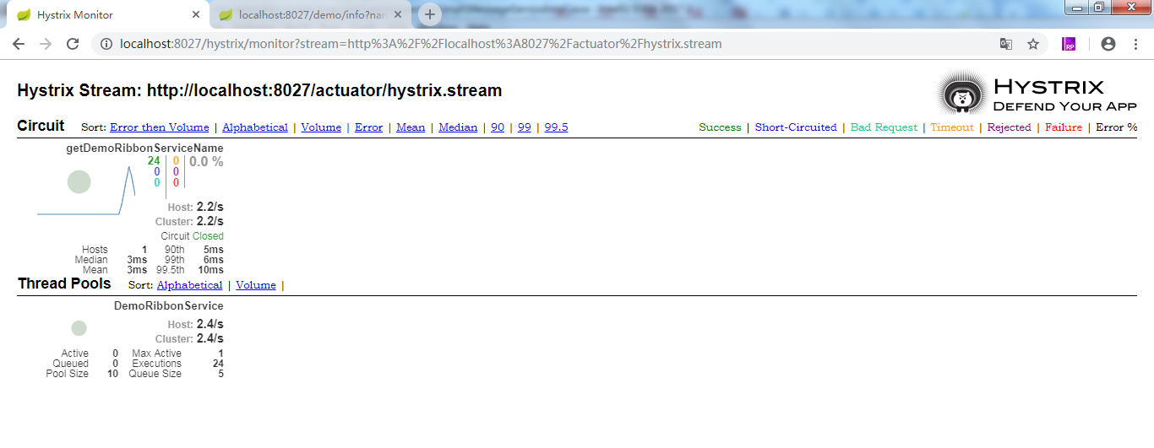Sort circuits by Error
Image resolution: width=1154 pixels, height=448 pixels.
click(x=368, y=127)
